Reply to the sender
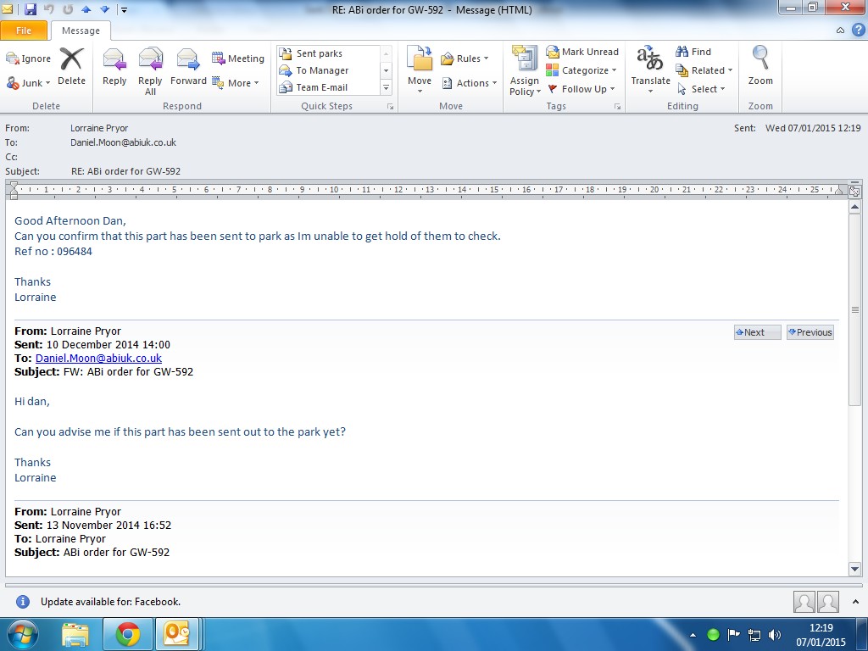The height and width of the screenshot is (651, 868). coord(114,67)
